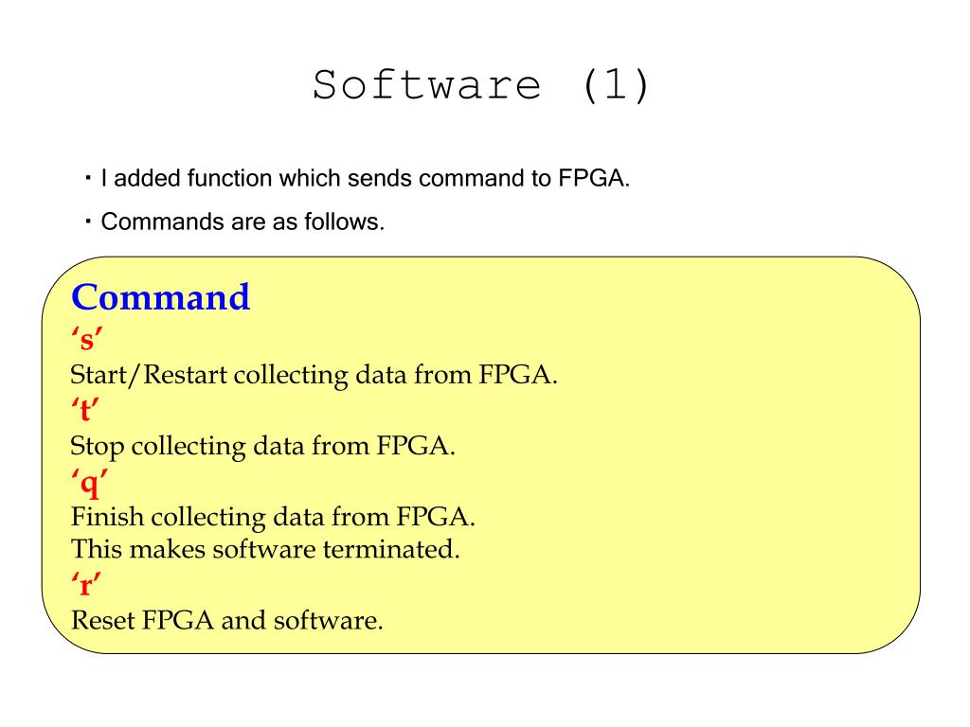The width and height of the screenshot is (970, 727).
Task: Click the '(1)' in the title
Action: point(616,84)
